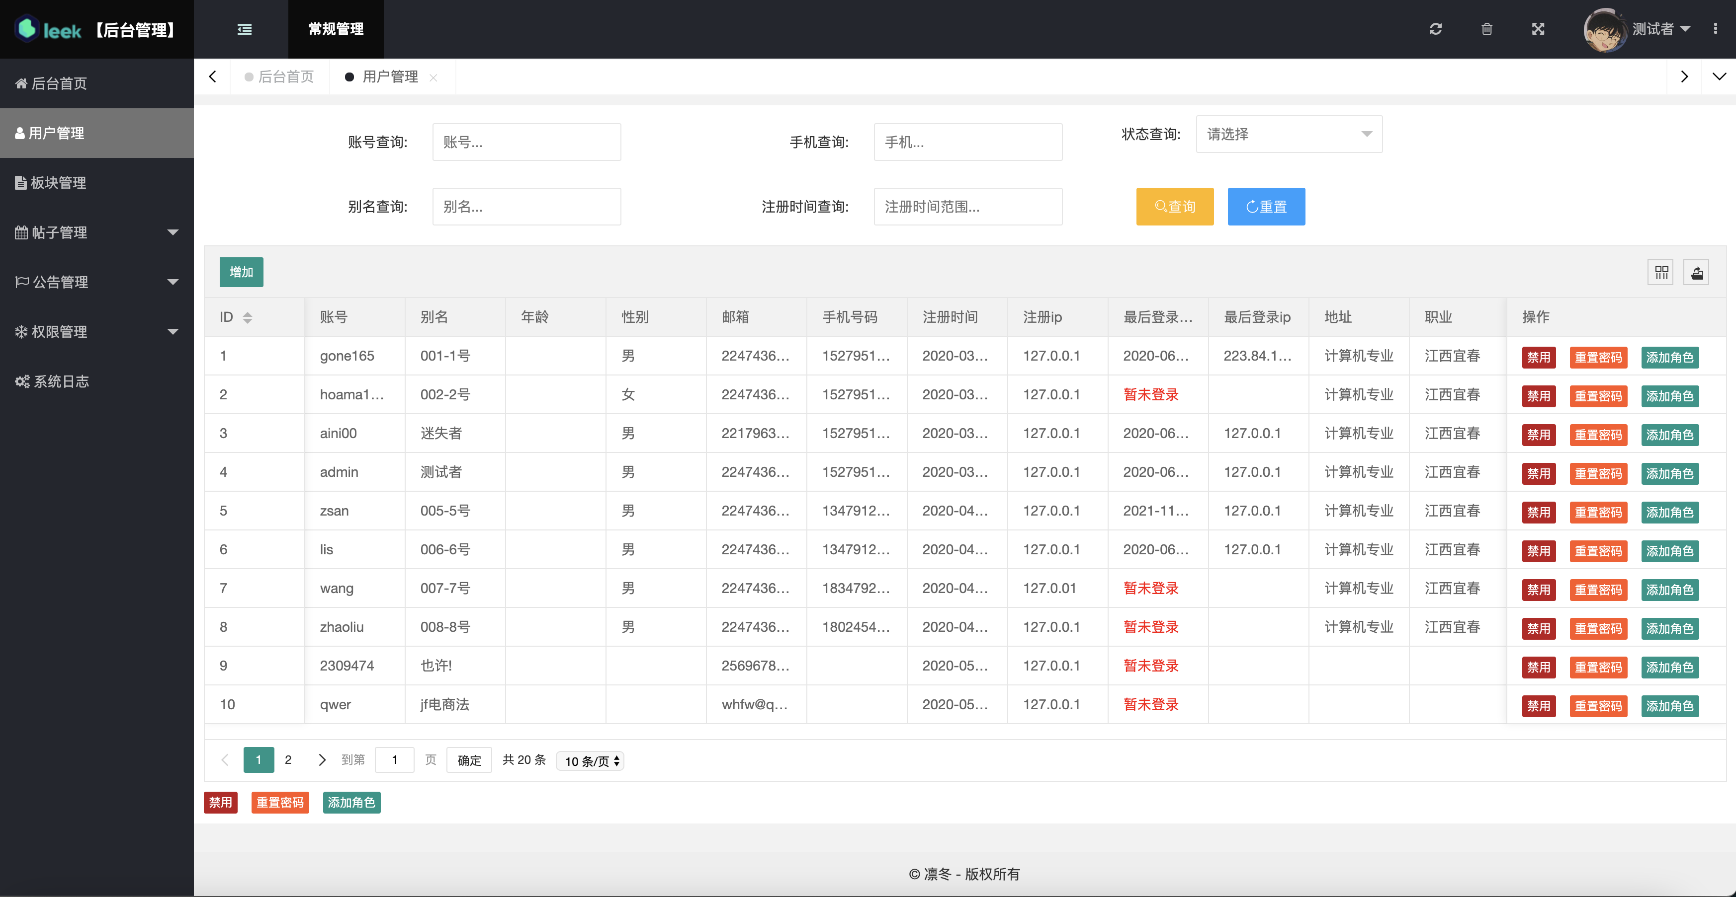The width and height of the screenshot is (1736, 897).
Task: Click 重置密码 in the zsan row
Action: [x=1598, y=513]
